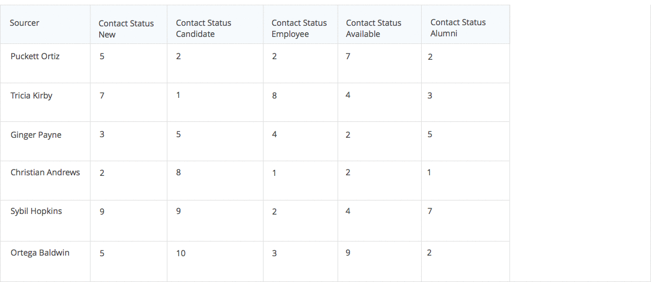Viewport: 651px width, 282px height.
Task: Open Christian Andrews sourcer entry
Action: point(45,172)
